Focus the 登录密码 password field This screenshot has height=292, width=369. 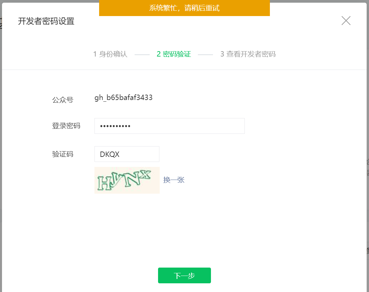[169, 126]
